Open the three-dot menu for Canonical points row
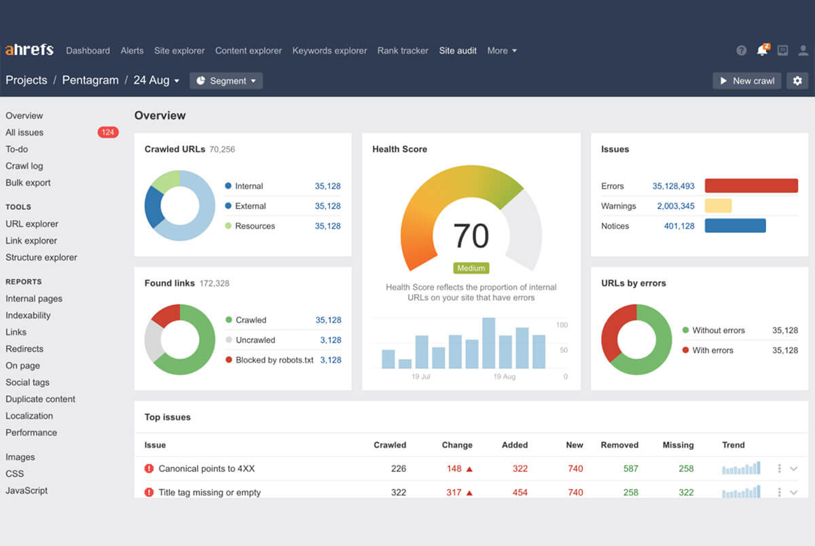 pos(779,469)
